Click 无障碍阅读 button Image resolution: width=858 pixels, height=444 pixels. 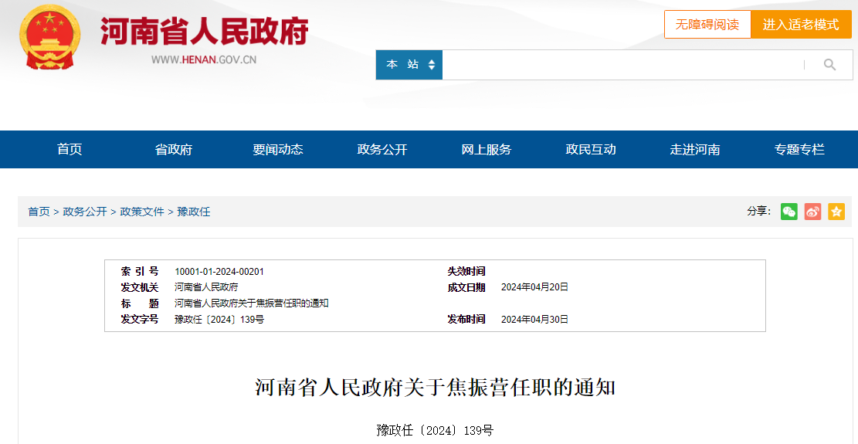[707, 25]
